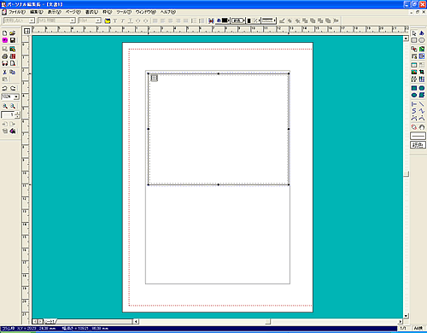Viewport: 427px width, 333px height.
Task: Select the zigzag polyline drawing tool
Action: pos(422,111)
